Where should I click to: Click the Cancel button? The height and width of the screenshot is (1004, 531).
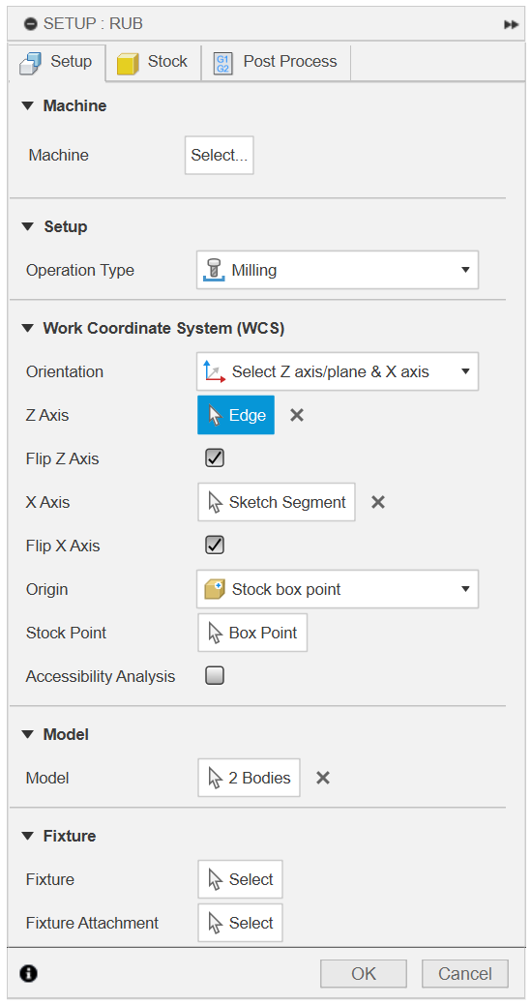(x=465, y=974)
